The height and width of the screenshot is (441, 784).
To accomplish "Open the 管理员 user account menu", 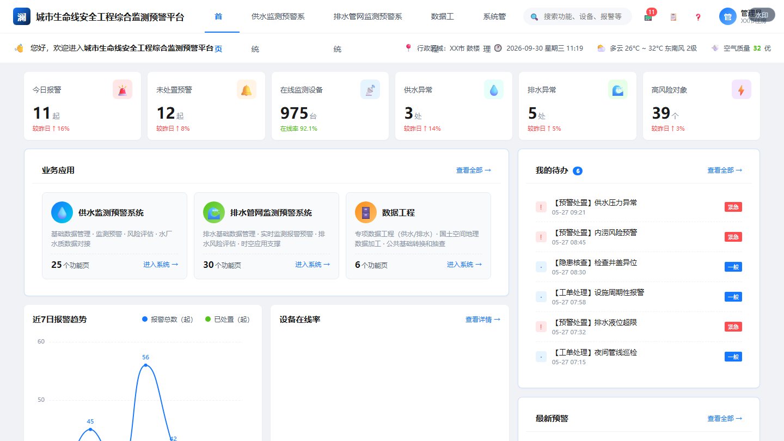I will click(743, 16).
